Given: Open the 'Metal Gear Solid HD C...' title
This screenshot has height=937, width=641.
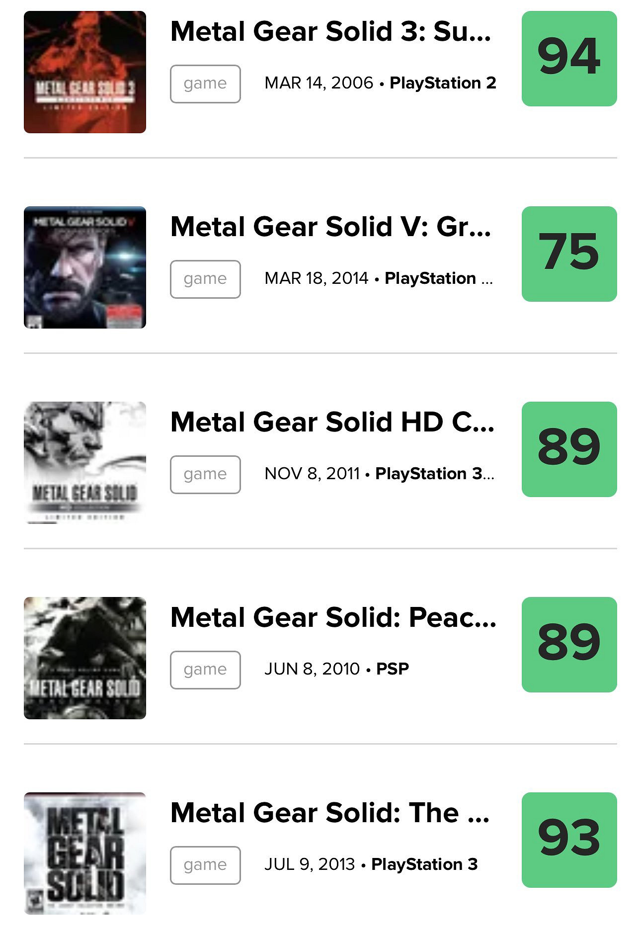Looking at the screenshot, I should coord(332,422).
